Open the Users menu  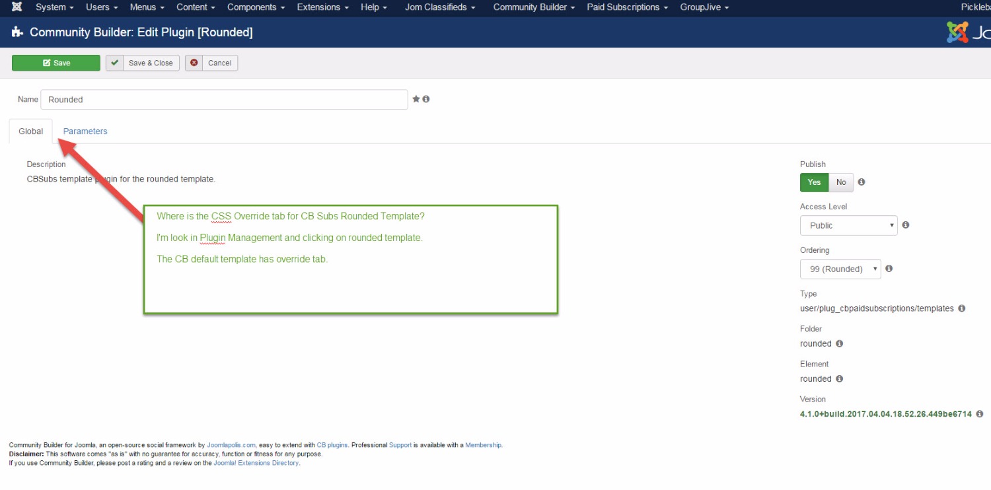(102, 7)
